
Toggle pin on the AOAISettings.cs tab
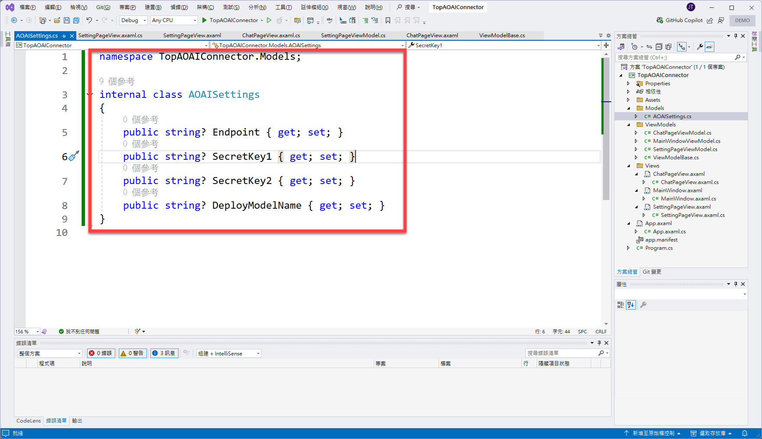click(x=64, y=36)
